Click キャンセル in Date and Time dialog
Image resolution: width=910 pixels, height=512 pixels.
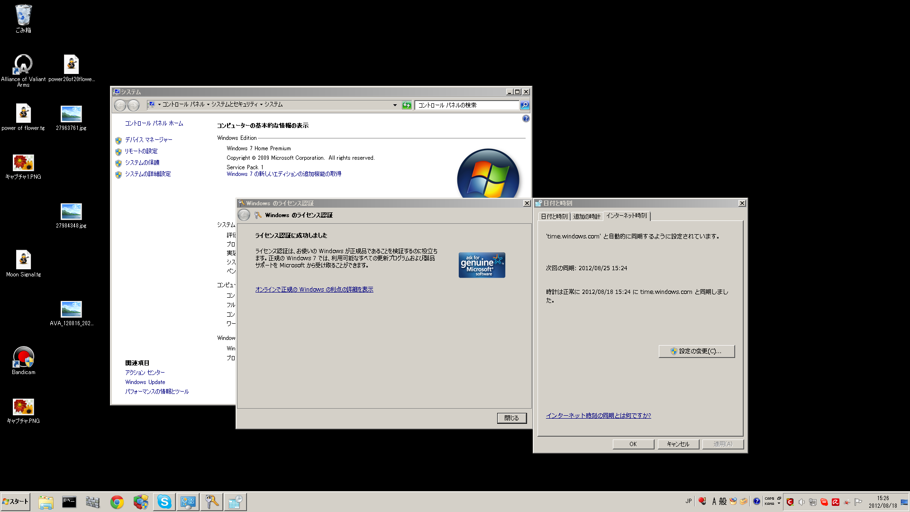pos(678,444)
